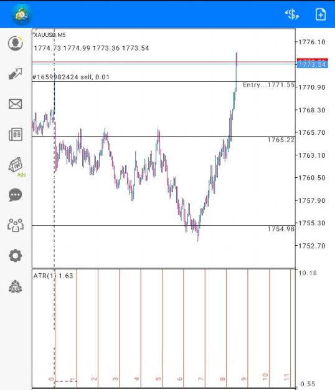
Task: Select period marker 5 in ATR window
Action: 158,379
